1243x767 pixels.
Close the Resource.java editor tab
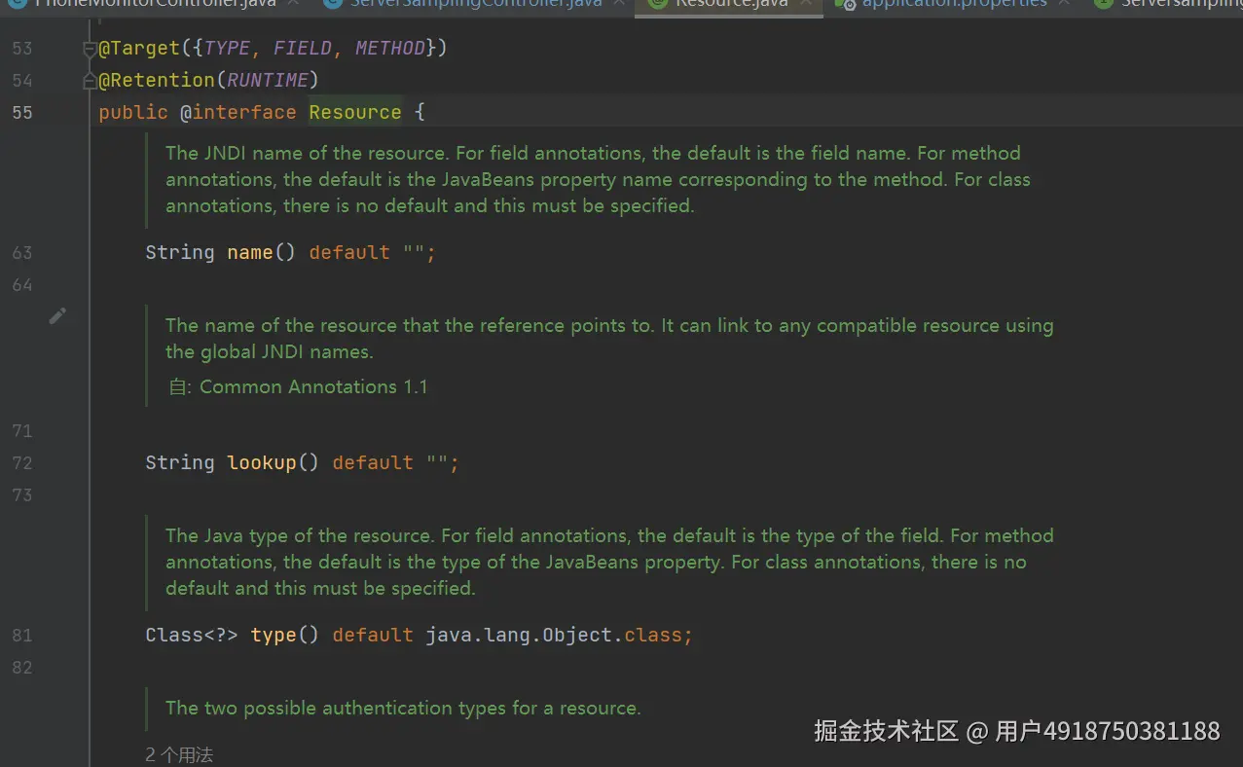point(805,3)
